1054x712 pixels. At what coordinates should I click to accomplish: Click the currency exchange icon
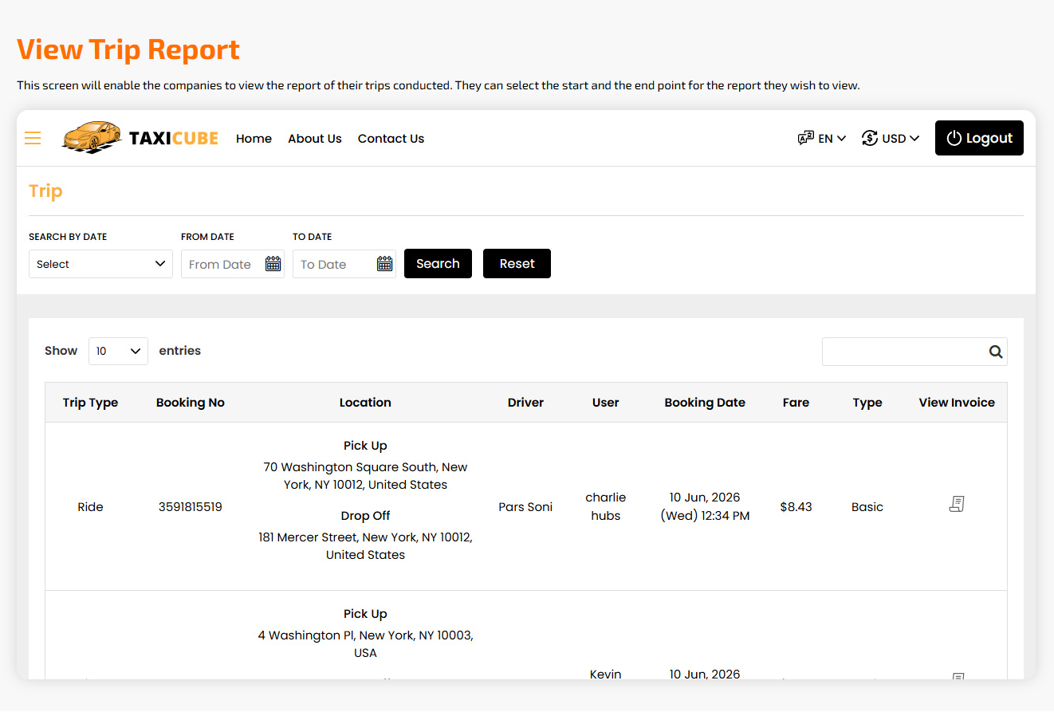pyautogui.click(x=870, y=138)
